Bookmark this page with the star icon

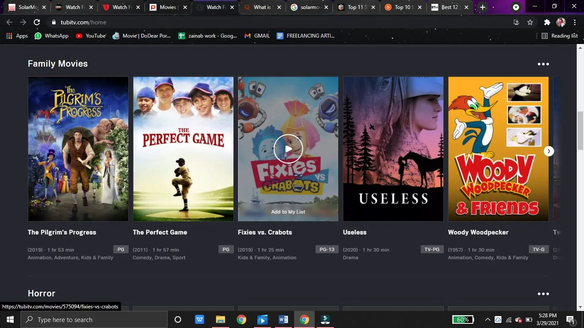[530, 22]
